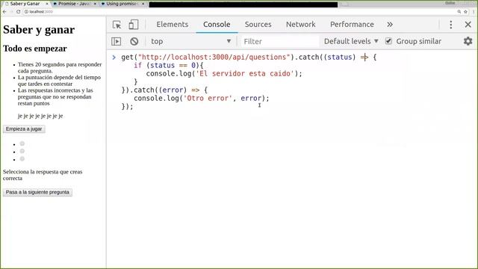Click the zoom magnifier icon in address bar
The height and width of the screenshot is (269, 478).
459,12
